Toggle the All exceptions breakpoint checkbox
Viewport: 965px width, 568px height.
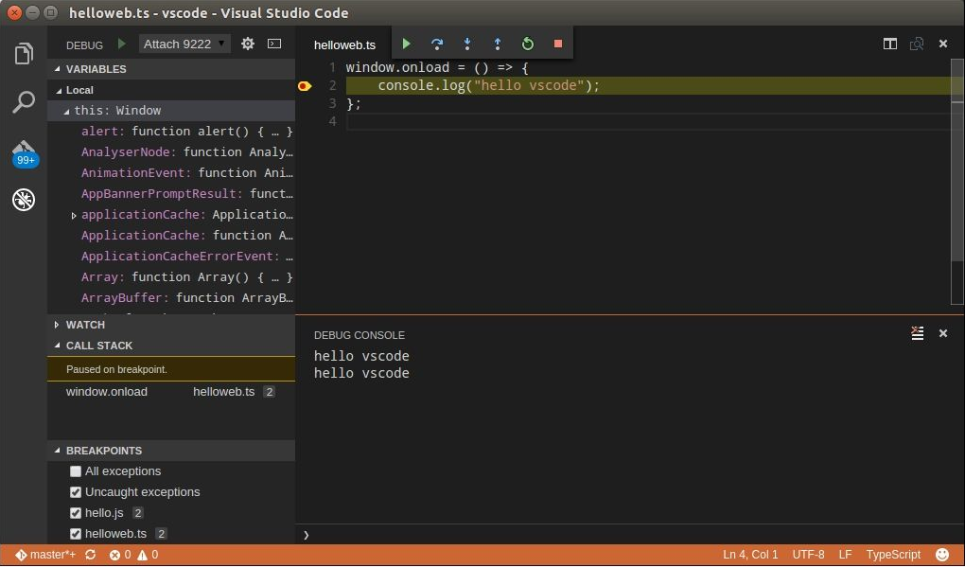[75, 471]
